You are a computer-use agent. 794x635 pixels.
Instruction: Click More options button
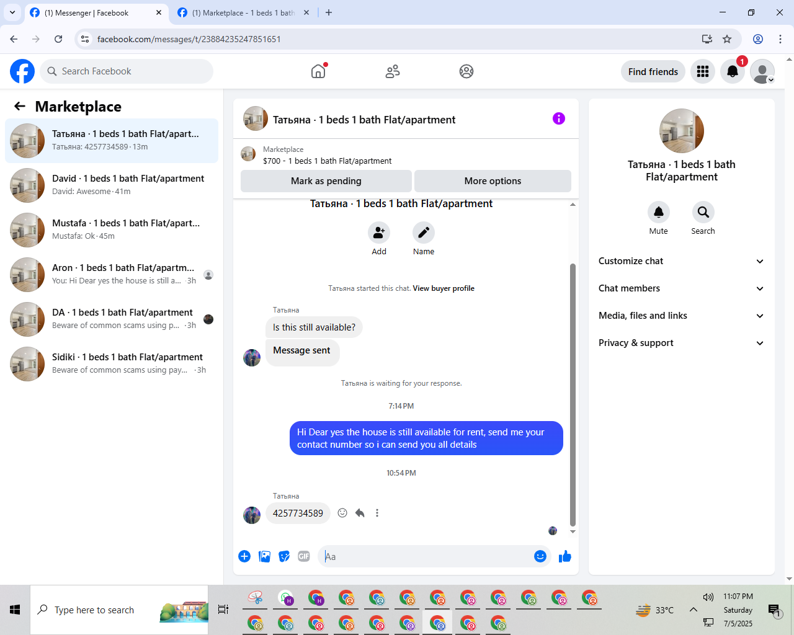(493, 181)
